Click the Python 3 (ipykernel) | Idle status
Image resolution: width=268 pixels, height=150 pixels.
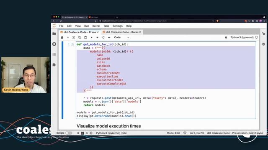coord(111,133)
